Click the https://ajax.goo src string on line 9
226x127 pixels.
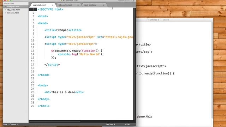pos(119,37)
